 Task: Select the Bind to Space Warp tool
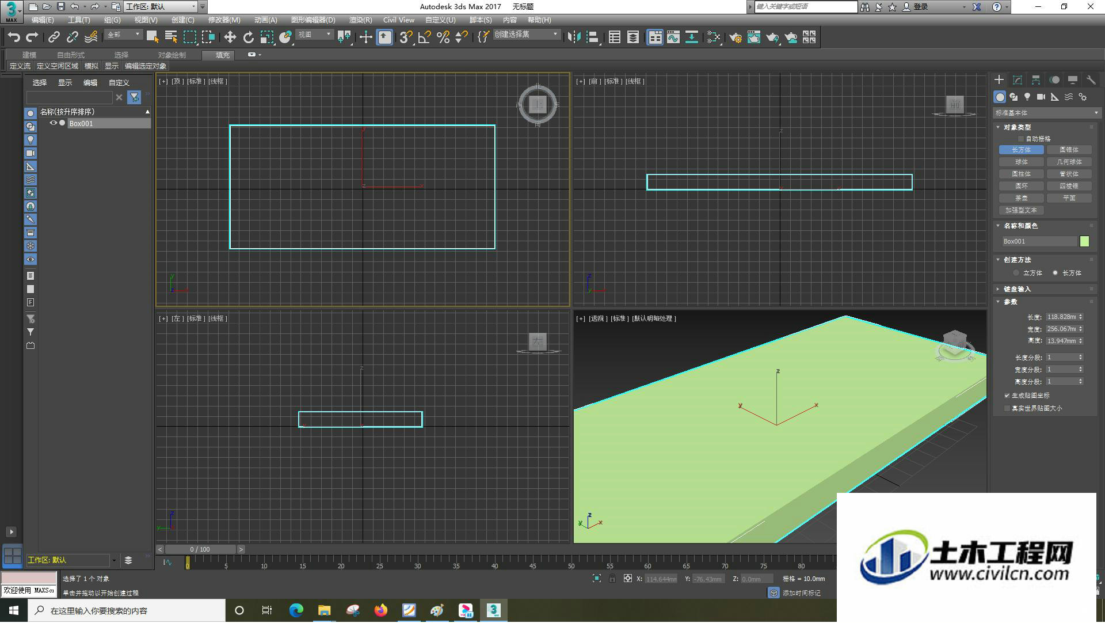point(91,37)
